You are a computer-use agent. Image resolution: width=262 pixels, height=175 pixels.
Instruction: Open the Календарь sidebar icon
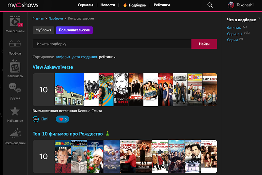[x=15, y=67]
